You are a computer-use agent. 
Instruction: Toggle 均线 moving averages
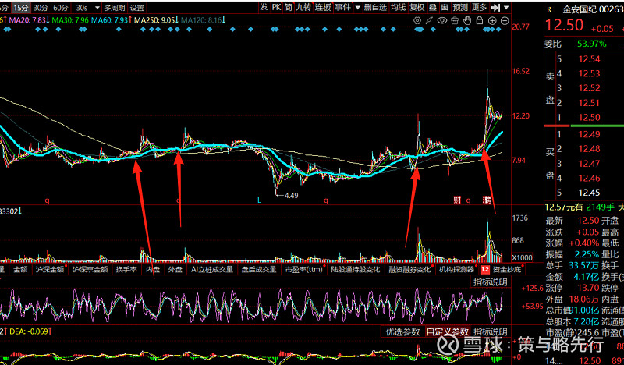click(x=398, y=8)
